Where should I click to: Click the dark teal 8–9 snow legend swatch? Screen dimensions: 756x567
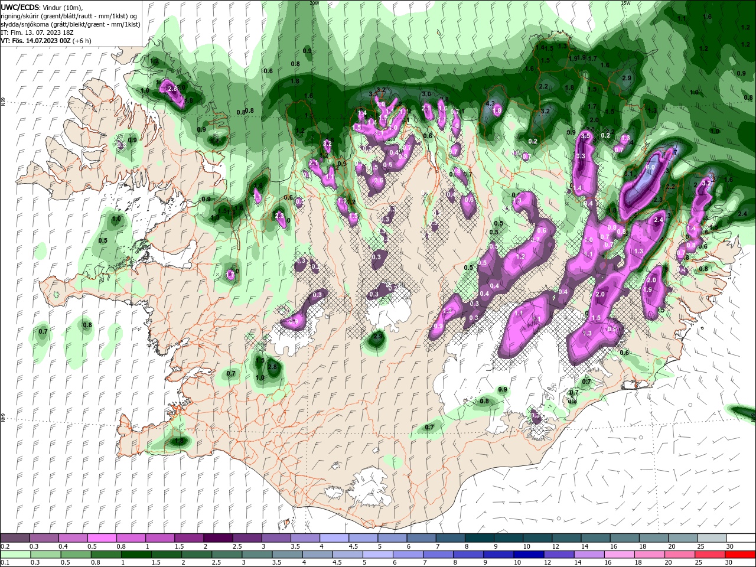[480, 538]
